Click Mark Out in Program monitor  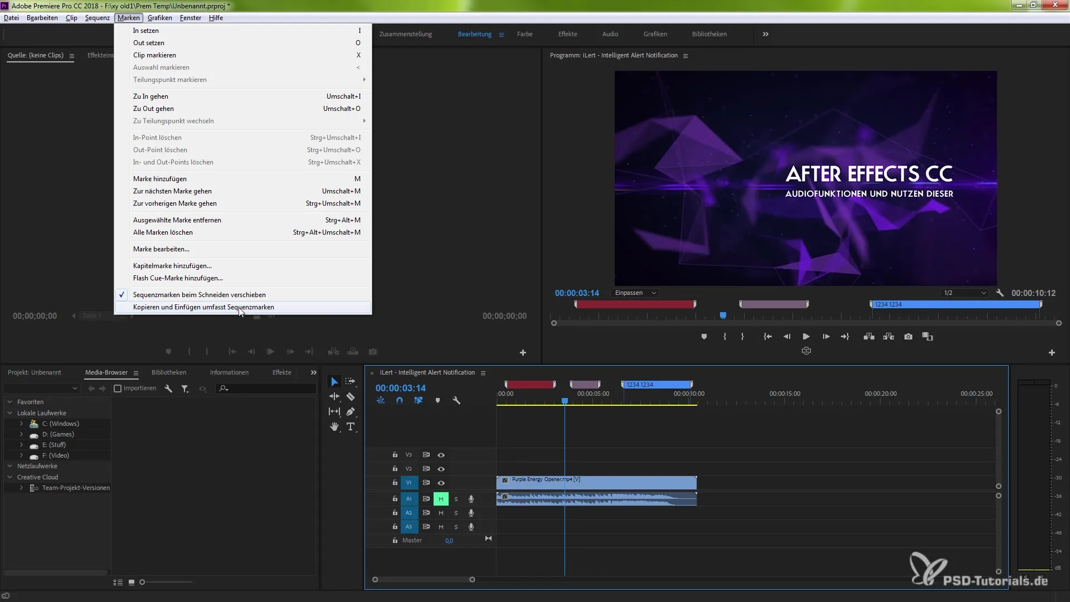pos(742,337)
